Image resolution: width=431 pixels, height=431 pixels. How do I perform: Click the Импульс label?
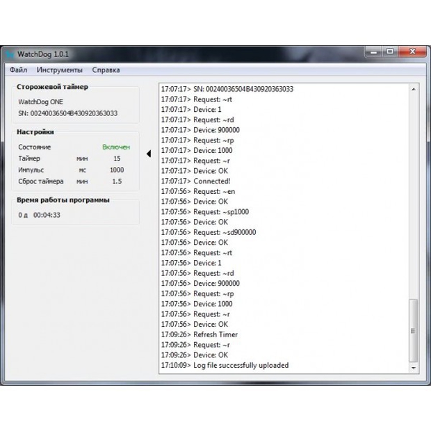point(31,170)
